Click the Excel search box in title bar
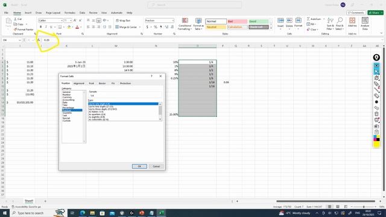Image resolution: width=386 pixels, height=217 pixels. click(x=194, y=5)
